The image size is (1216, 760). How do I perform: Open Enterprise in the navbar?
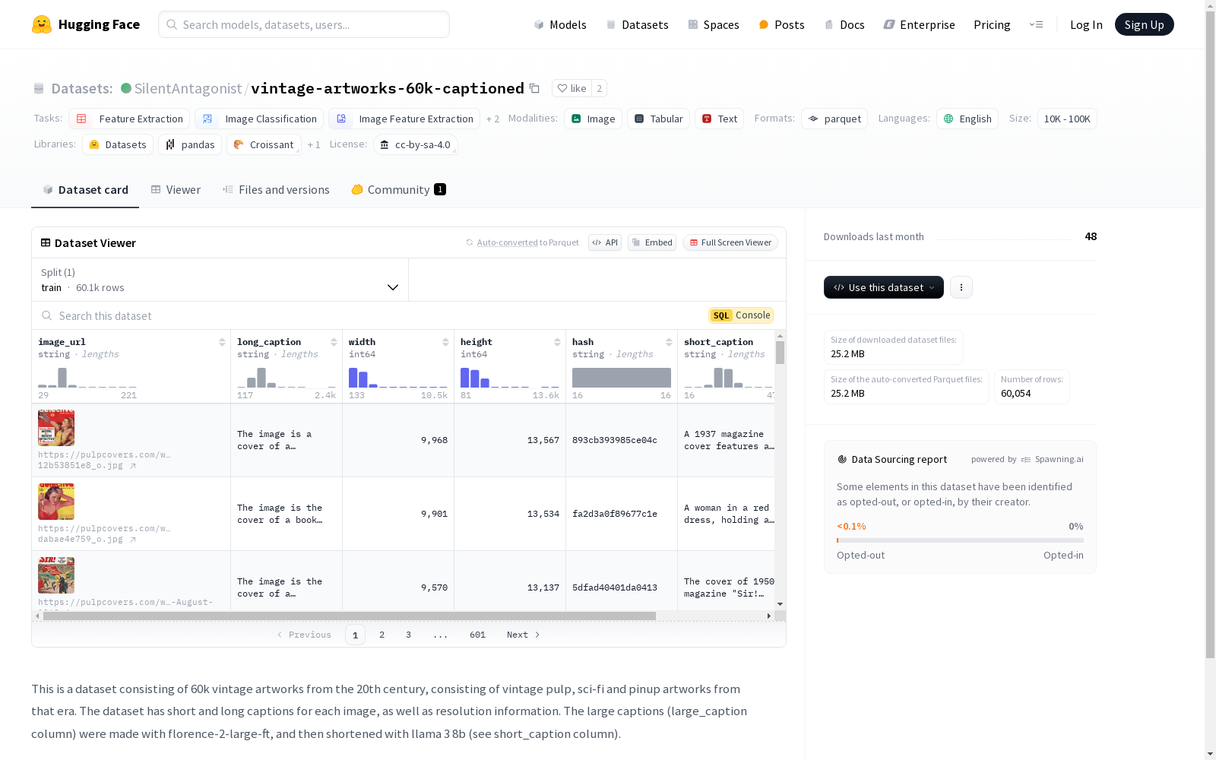(x=920, y=24)
